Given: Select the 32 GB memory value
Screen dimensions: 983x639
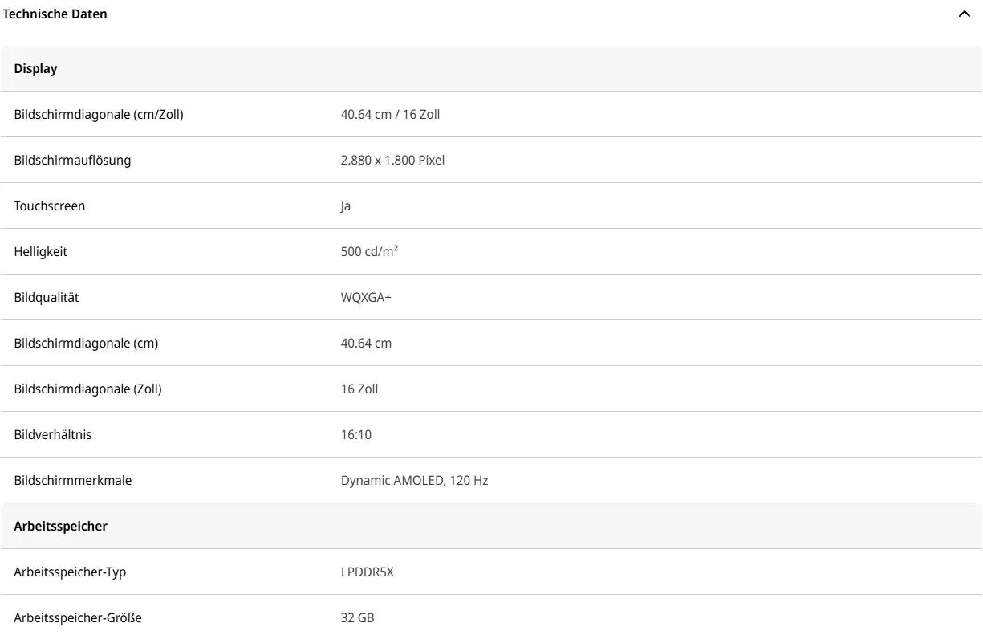Looking at the screenshot, I should [357, 618].
